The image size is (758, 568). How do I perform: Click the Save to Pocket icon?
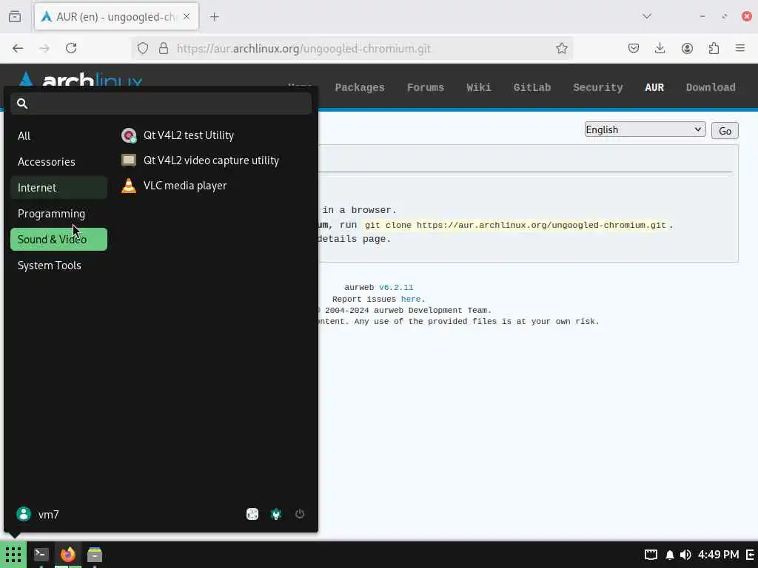pos(634,48)
